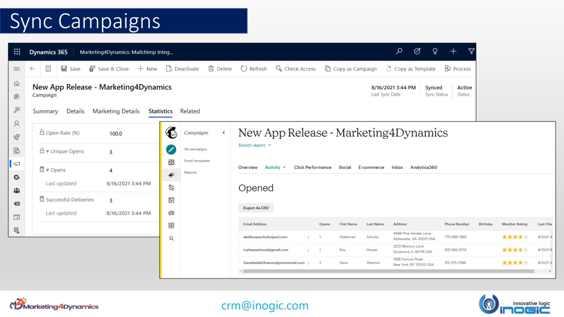Delete the campaign record

pos(220,69)
